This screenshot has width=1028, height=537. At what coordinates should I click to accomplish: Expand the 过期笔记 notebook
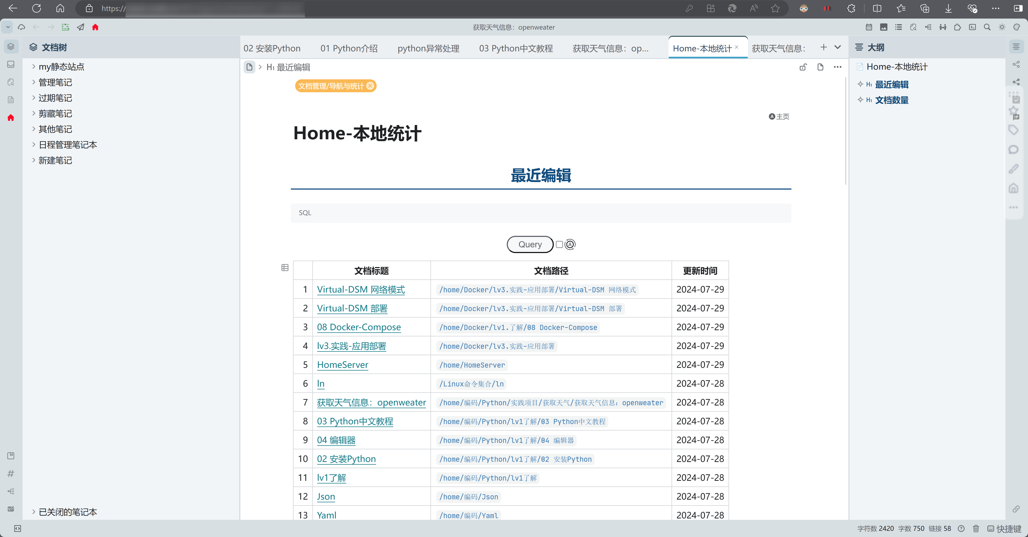(34, 98)
